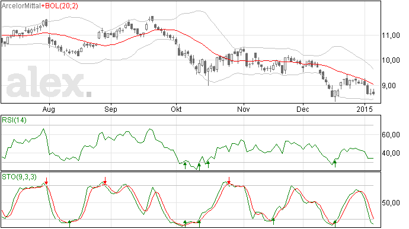Click the RSI(14) panel label
This screenshot has width=409, height=229.
point(14,120)
